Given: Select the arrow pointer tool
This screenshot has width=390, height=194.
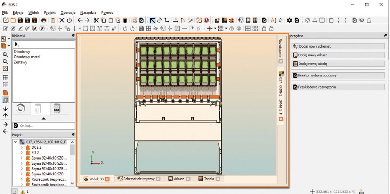Looking at the screenshot, I should tap(152, 20).
